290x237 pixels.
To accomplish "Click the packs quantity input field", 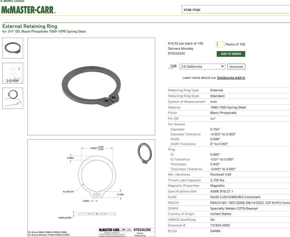I will 220,44.
